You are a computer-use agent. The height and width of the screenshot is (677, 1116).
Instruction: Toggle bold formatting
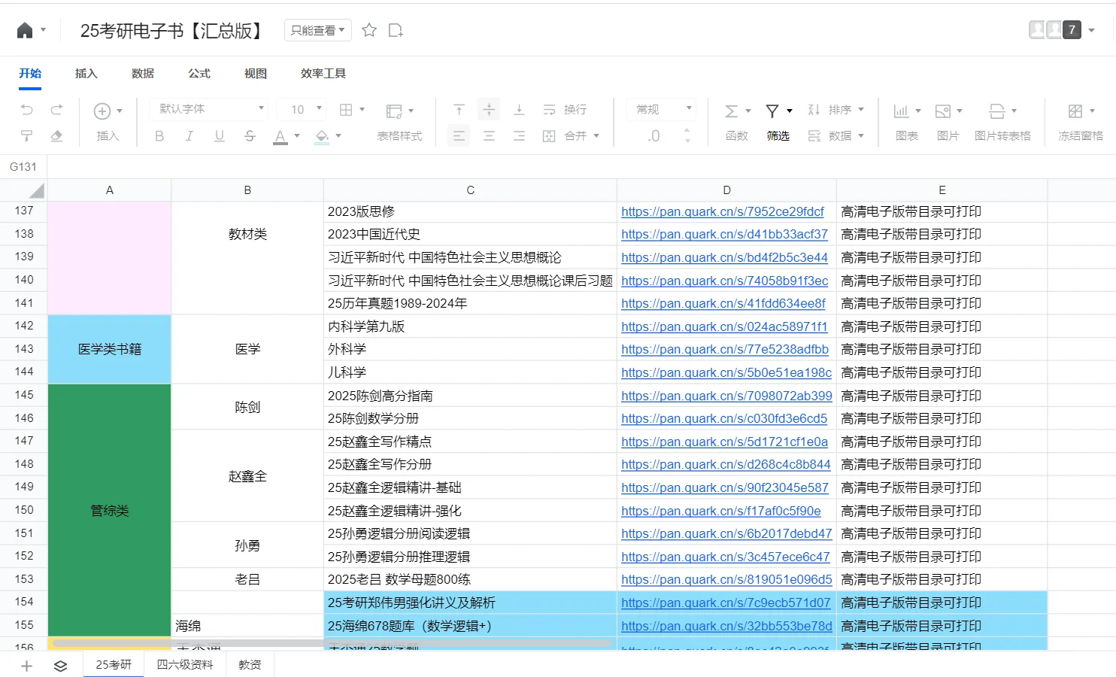tap(159, 136)
